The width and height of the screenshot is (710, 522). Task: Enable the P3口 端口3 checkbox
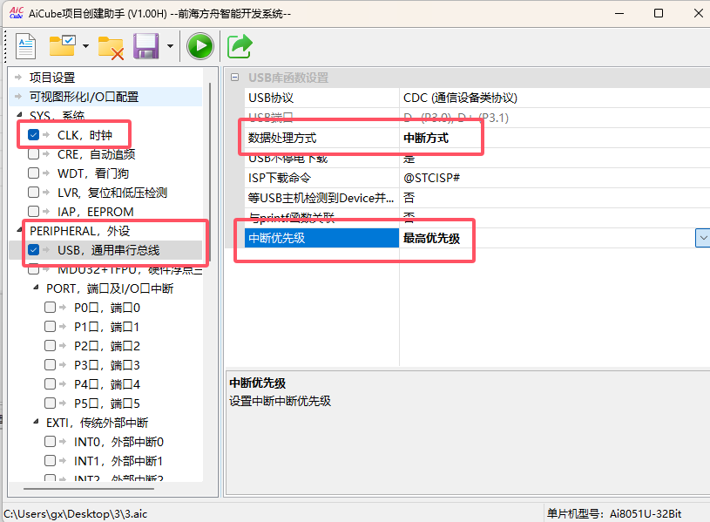(51, 365)
